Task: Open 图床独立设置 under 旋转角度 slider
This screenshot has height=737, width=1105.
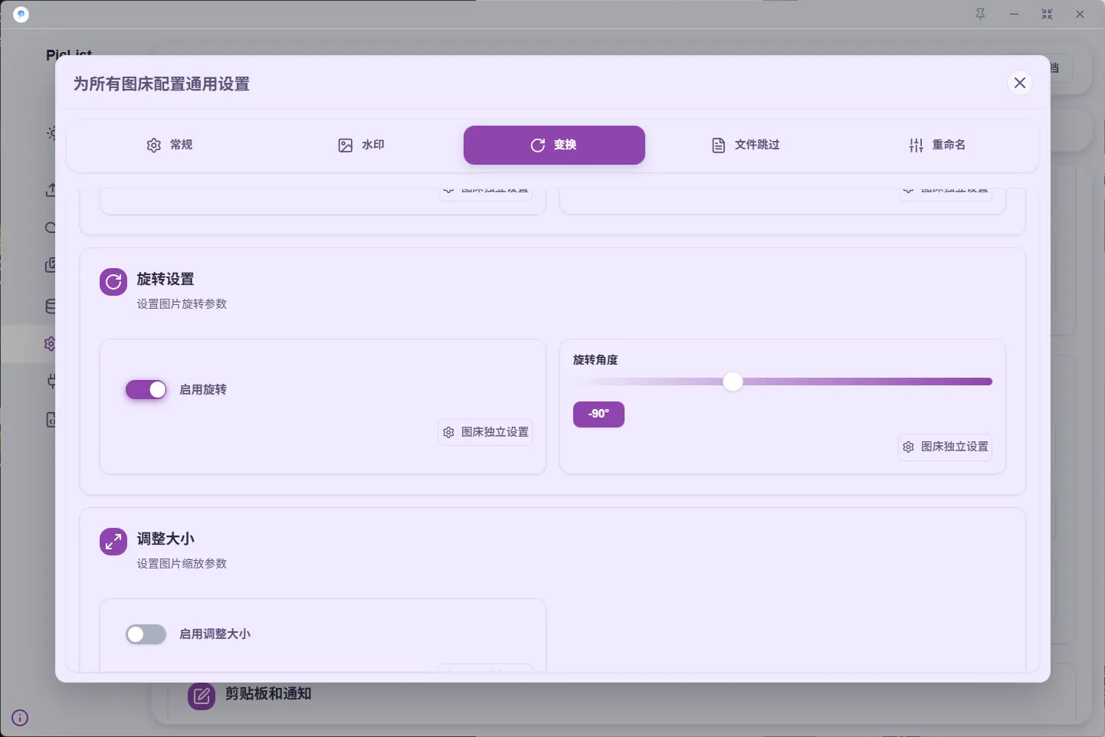Action: pos(945,447)
